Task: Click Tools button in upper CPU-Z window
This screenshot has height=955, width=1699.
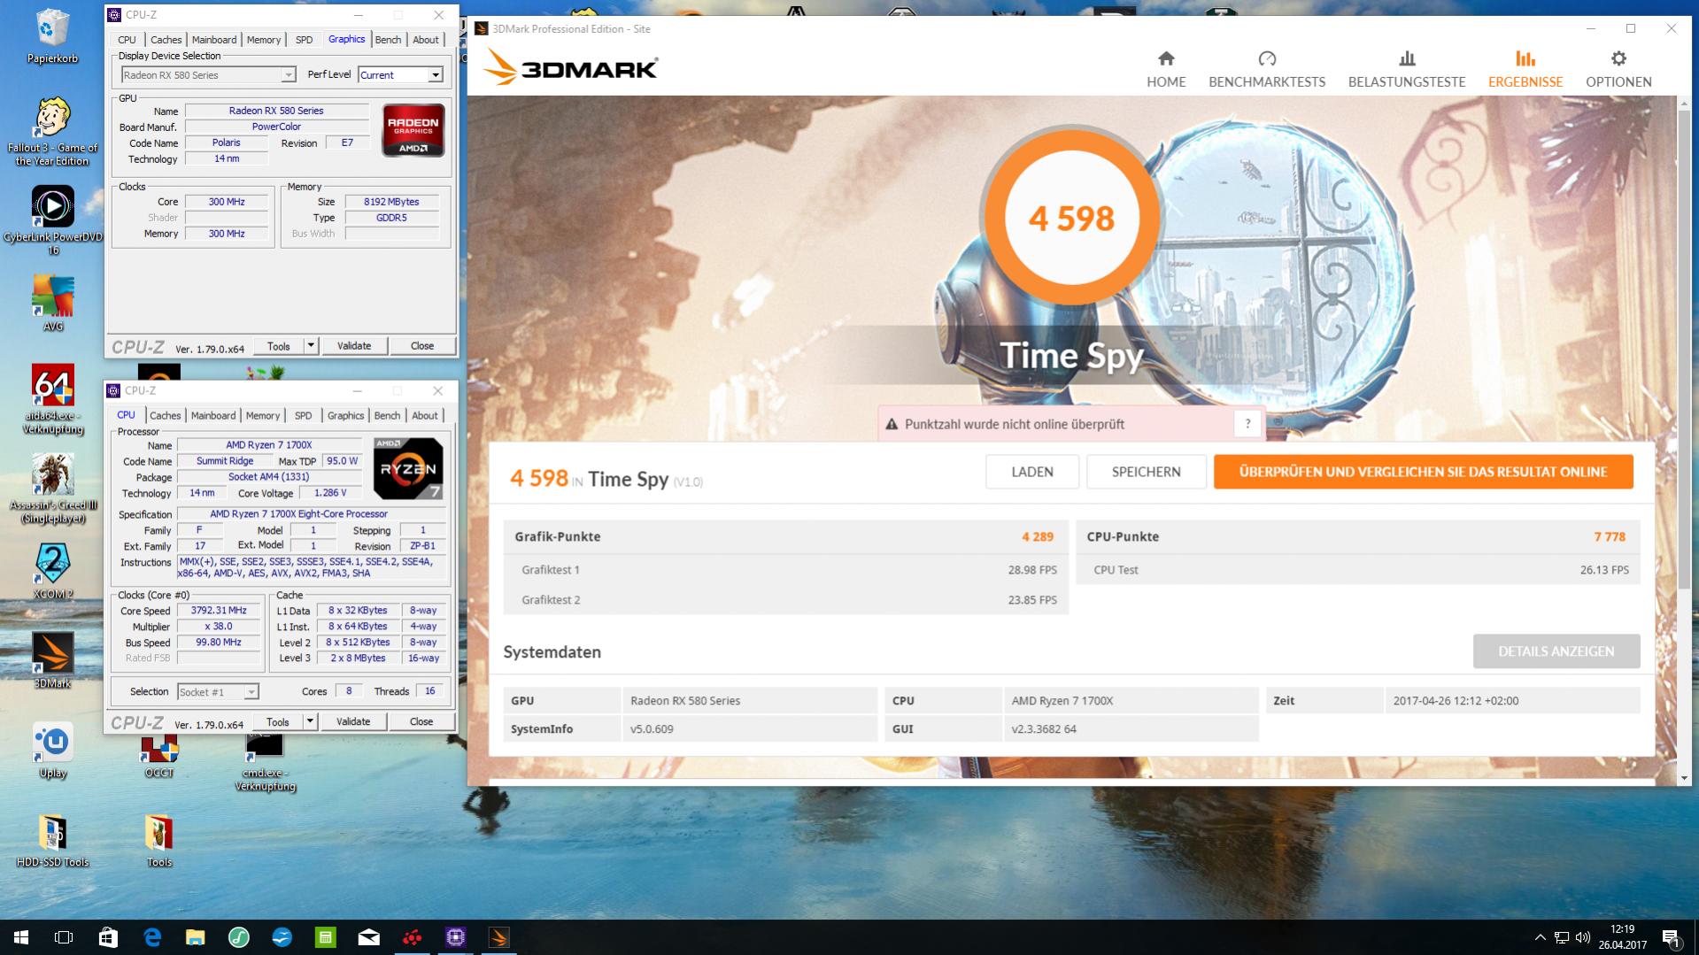Action: 279,346
